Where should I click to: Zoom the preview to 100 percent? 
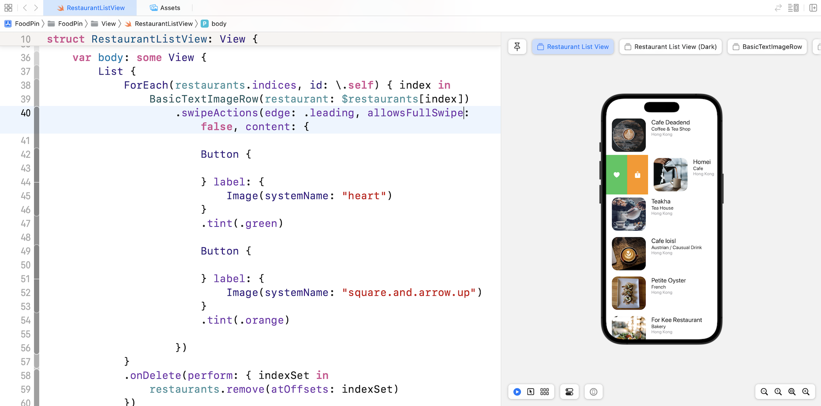tap(778, 391)
